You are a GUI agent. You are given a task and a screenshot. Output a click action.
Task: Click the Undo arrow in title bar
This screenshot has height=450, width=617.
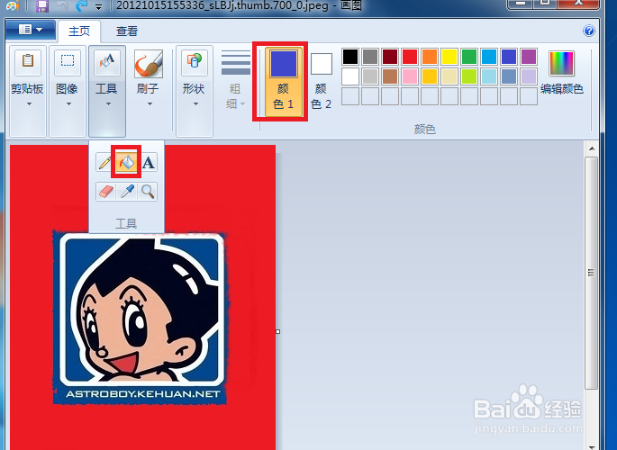pyautogui.click(x=62, y=5)
